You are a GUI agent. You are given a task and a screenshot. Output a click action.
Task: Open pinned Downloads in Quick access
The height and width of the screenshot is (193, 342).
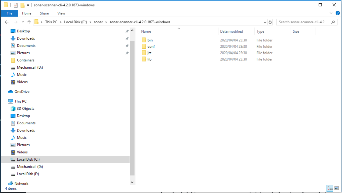[x=26, y=38]
